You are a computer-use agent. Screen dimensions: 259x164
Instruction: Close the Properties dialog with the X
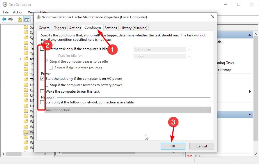point(213,17)
